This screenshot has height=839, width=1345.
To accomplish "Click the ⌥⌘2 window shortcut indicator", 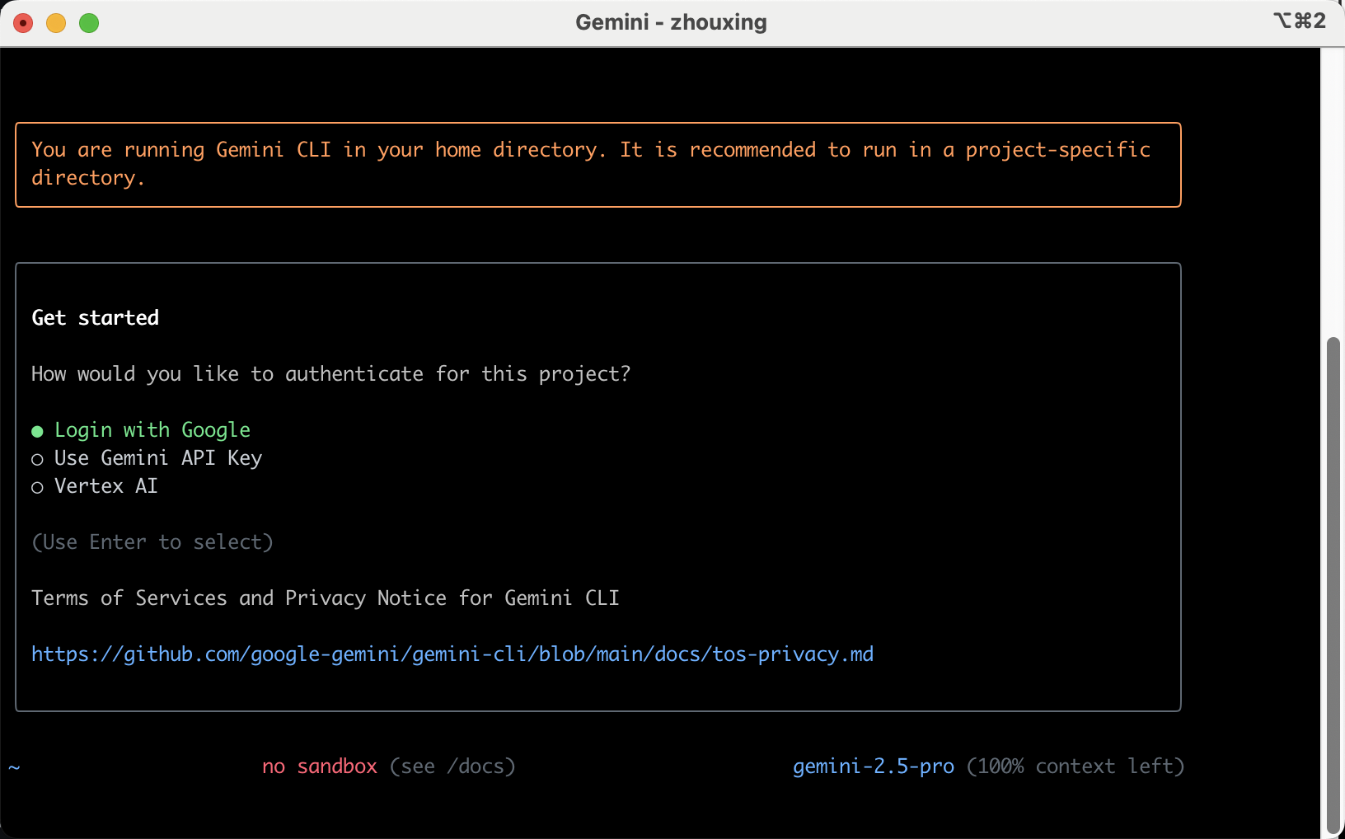I will coord(1299,21).
